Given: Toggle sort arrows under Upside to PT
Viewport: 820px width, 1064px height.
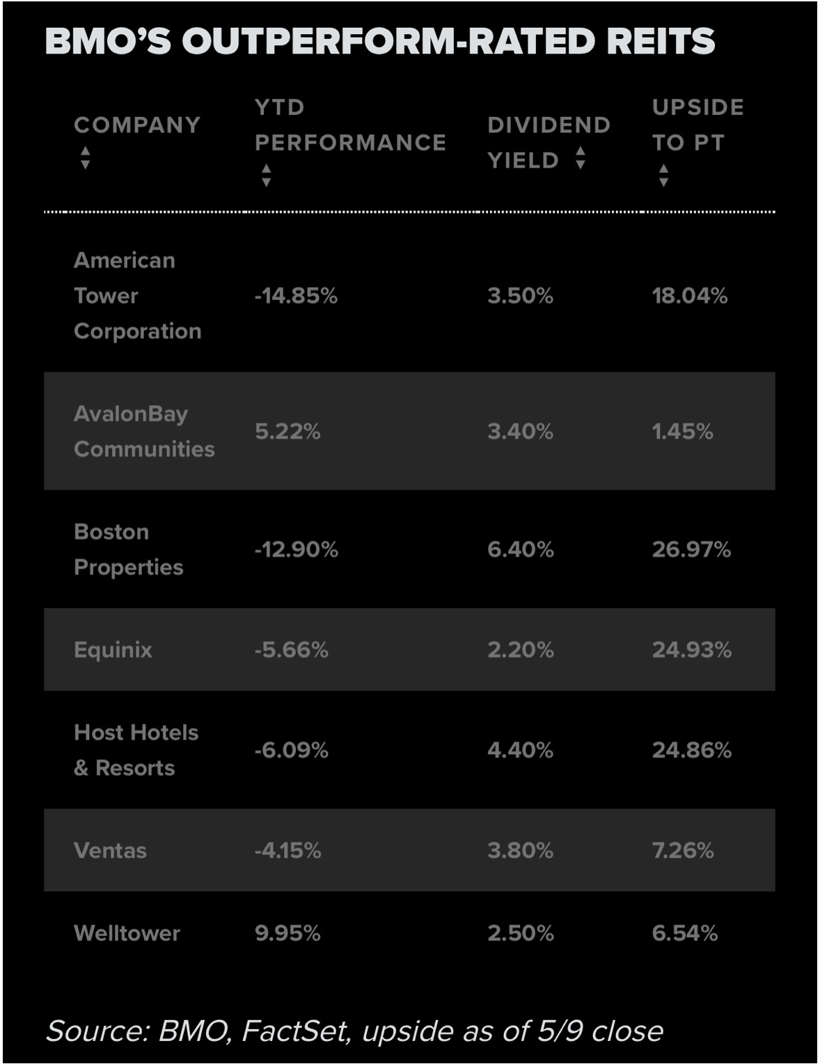Looking at the screenshot, I should [663, 175].
